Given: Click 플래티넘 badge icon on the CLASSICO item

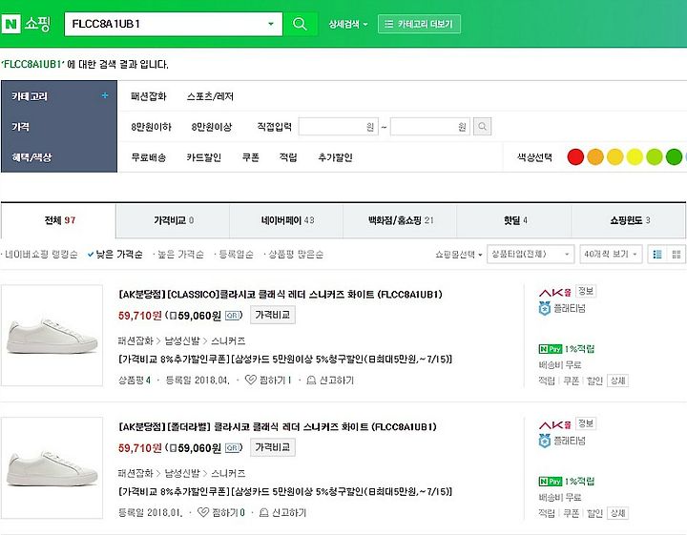Looking at the screenshot, I should coord(545,309).
